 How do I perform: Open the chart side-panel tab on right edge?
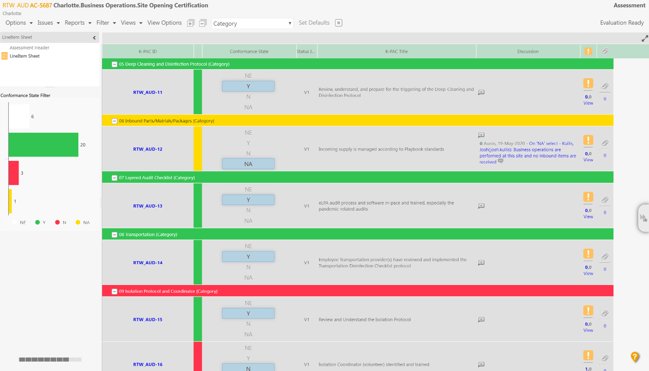pos(643,218)
